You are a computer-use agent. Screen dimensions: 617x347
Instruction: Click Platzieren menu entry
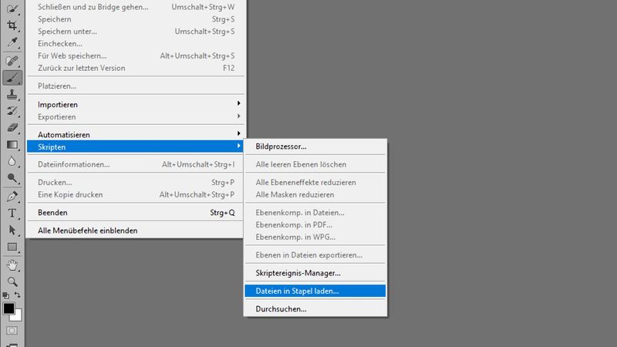click(x=136, y=86)
